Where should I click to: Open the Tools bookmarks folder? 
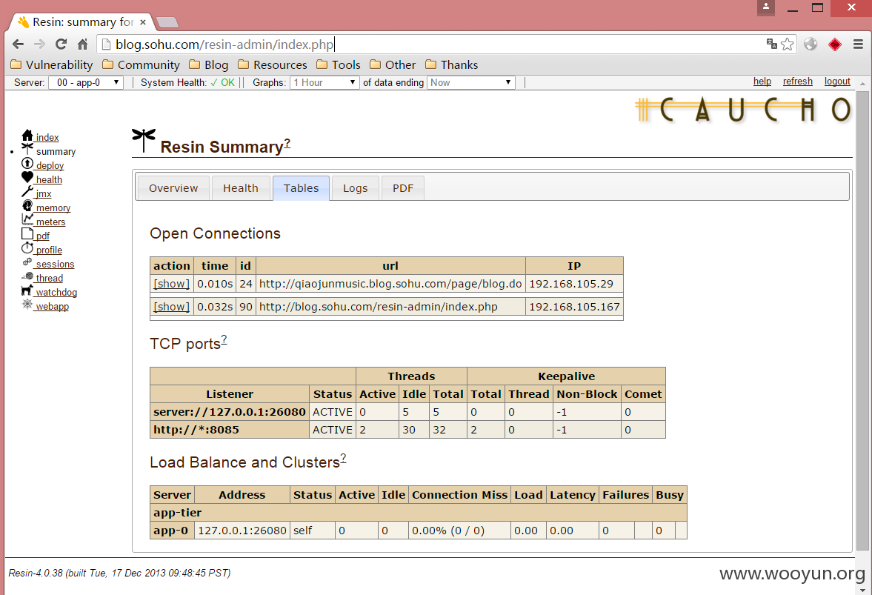pos(339,64)
